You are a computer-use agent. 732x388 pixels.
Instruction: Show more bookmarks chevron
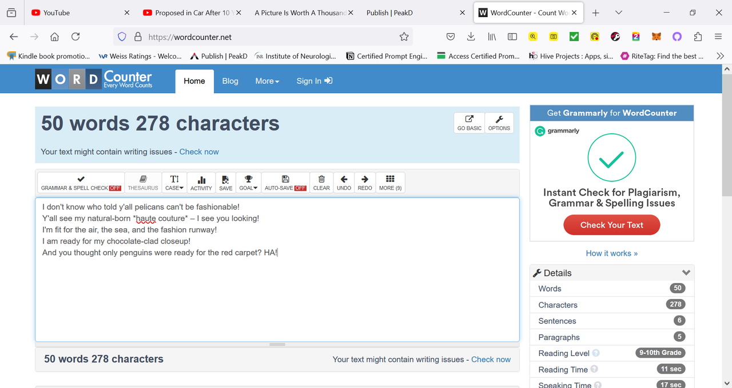[720, 56]
